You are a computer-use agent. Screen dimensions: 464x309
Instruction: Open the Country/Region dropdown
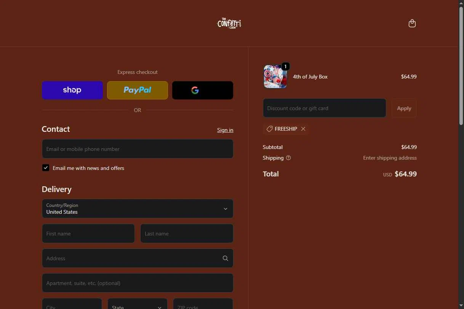coord(138,209)
